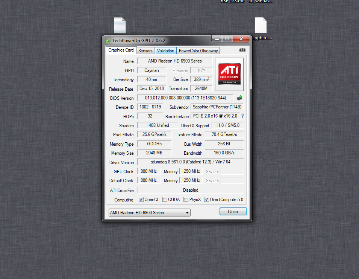
Task: Click Pixel Fillrate 25.6 GPixel/s
Action: pos(155,134)
